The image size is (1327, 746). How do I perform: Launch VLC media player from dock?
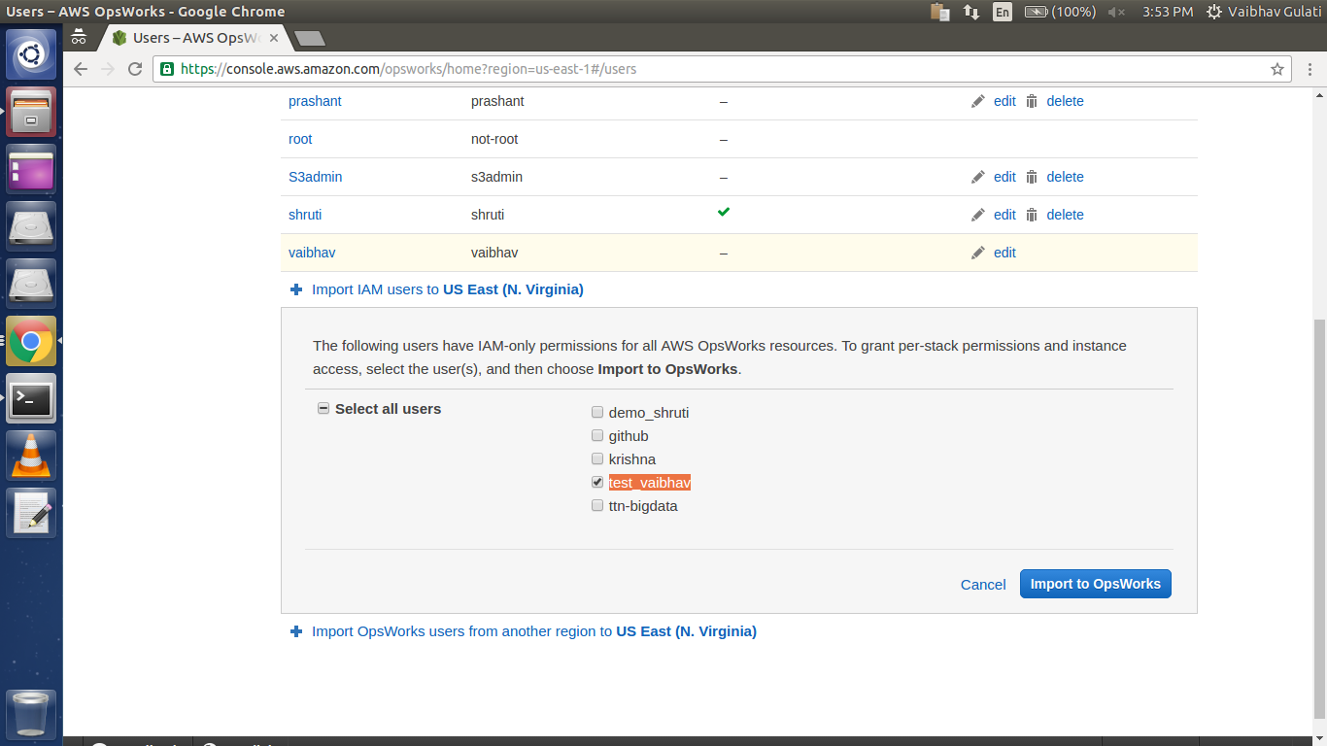point(31,456)
